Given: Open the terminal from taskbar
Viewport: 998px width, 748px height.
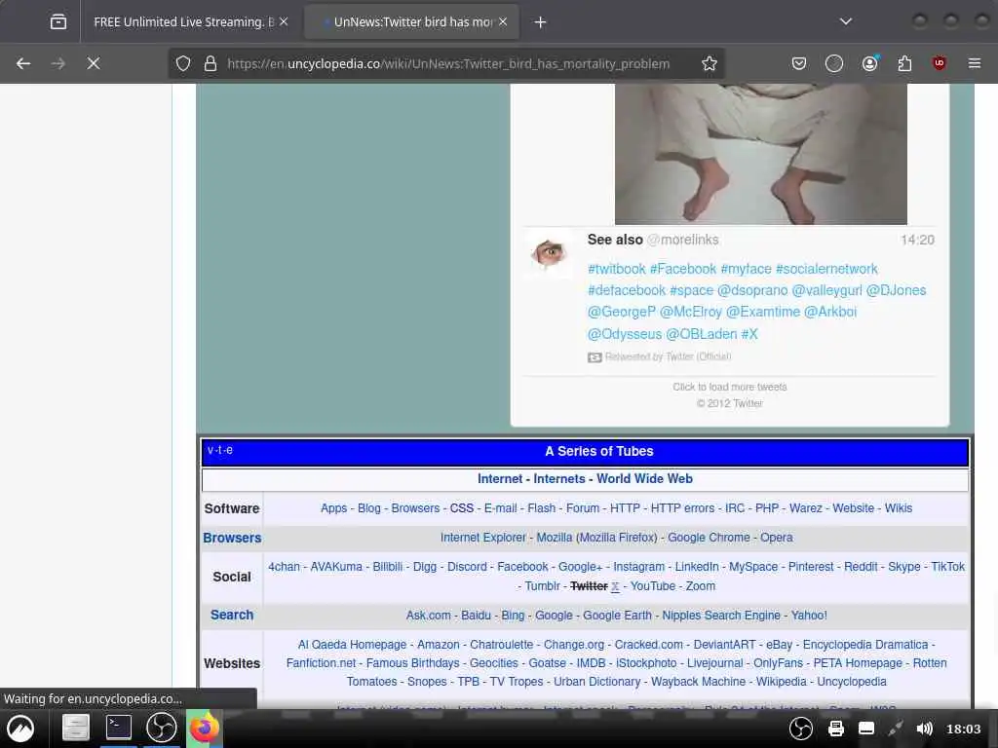Looking at the screenshot, I should pos(118,728).
